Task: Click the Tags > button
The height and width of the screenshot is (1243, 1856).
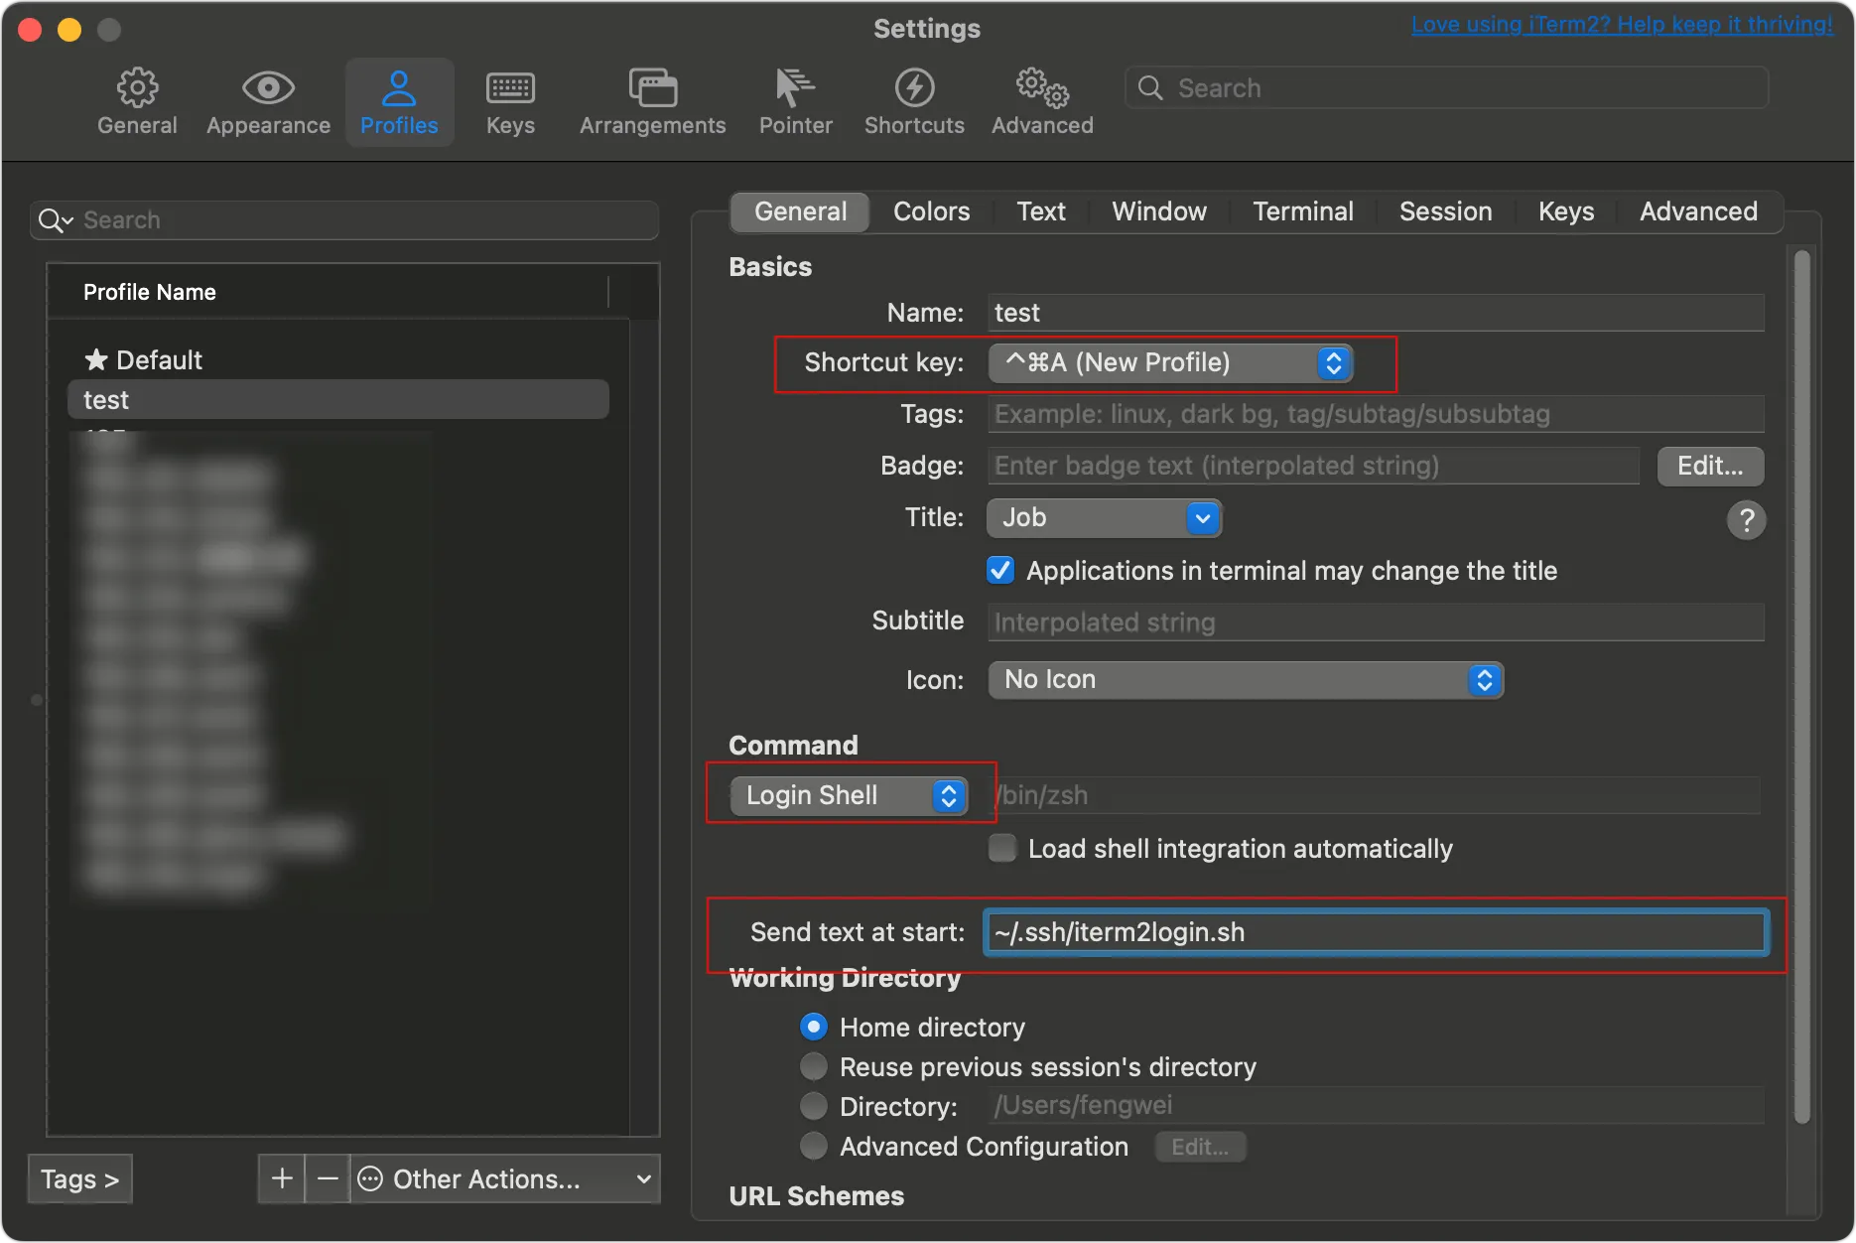Action: click(79, 1178)
